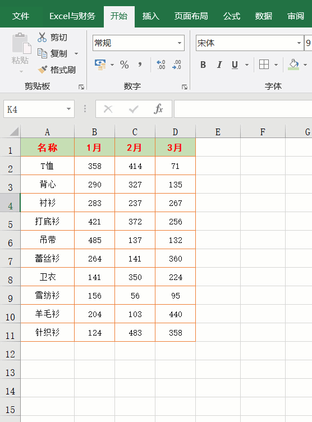Expand borders dropdown arrow

pyautogui.click(x=276, y=65)
